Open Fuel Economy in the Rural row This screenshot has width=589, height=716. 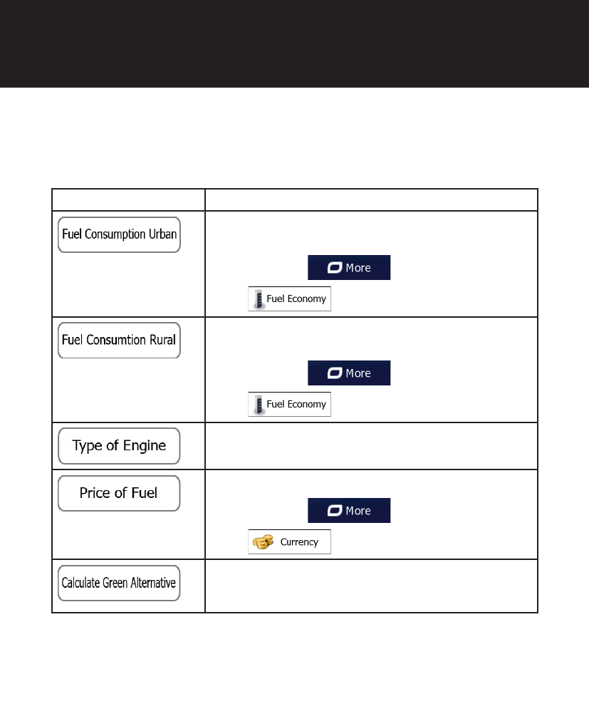(289, 405)
